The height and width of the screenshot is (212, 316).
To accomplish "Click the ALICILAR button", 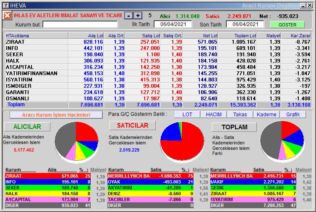I will tap(27, 126).
